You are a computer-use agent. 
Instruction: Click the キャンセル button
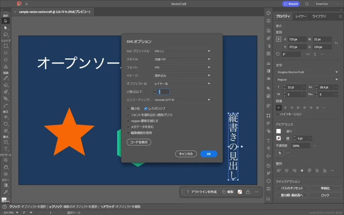click(186, 154)
